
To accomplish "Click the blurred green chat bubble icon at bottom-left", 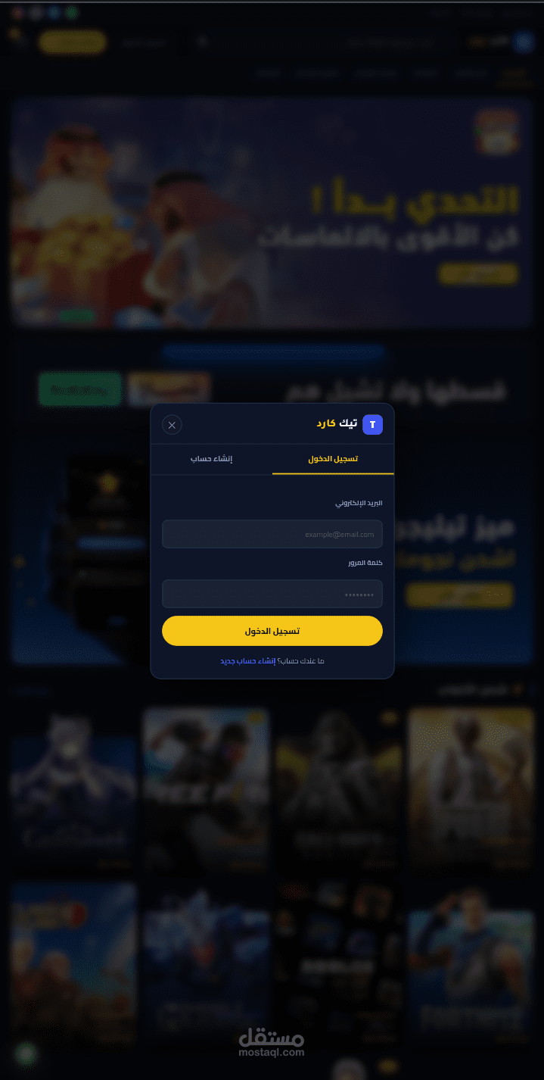I will (x=26, y=1053).
